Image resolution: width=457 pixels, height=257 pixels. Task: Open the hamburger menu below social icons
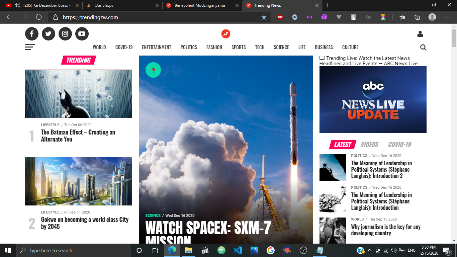30,47
